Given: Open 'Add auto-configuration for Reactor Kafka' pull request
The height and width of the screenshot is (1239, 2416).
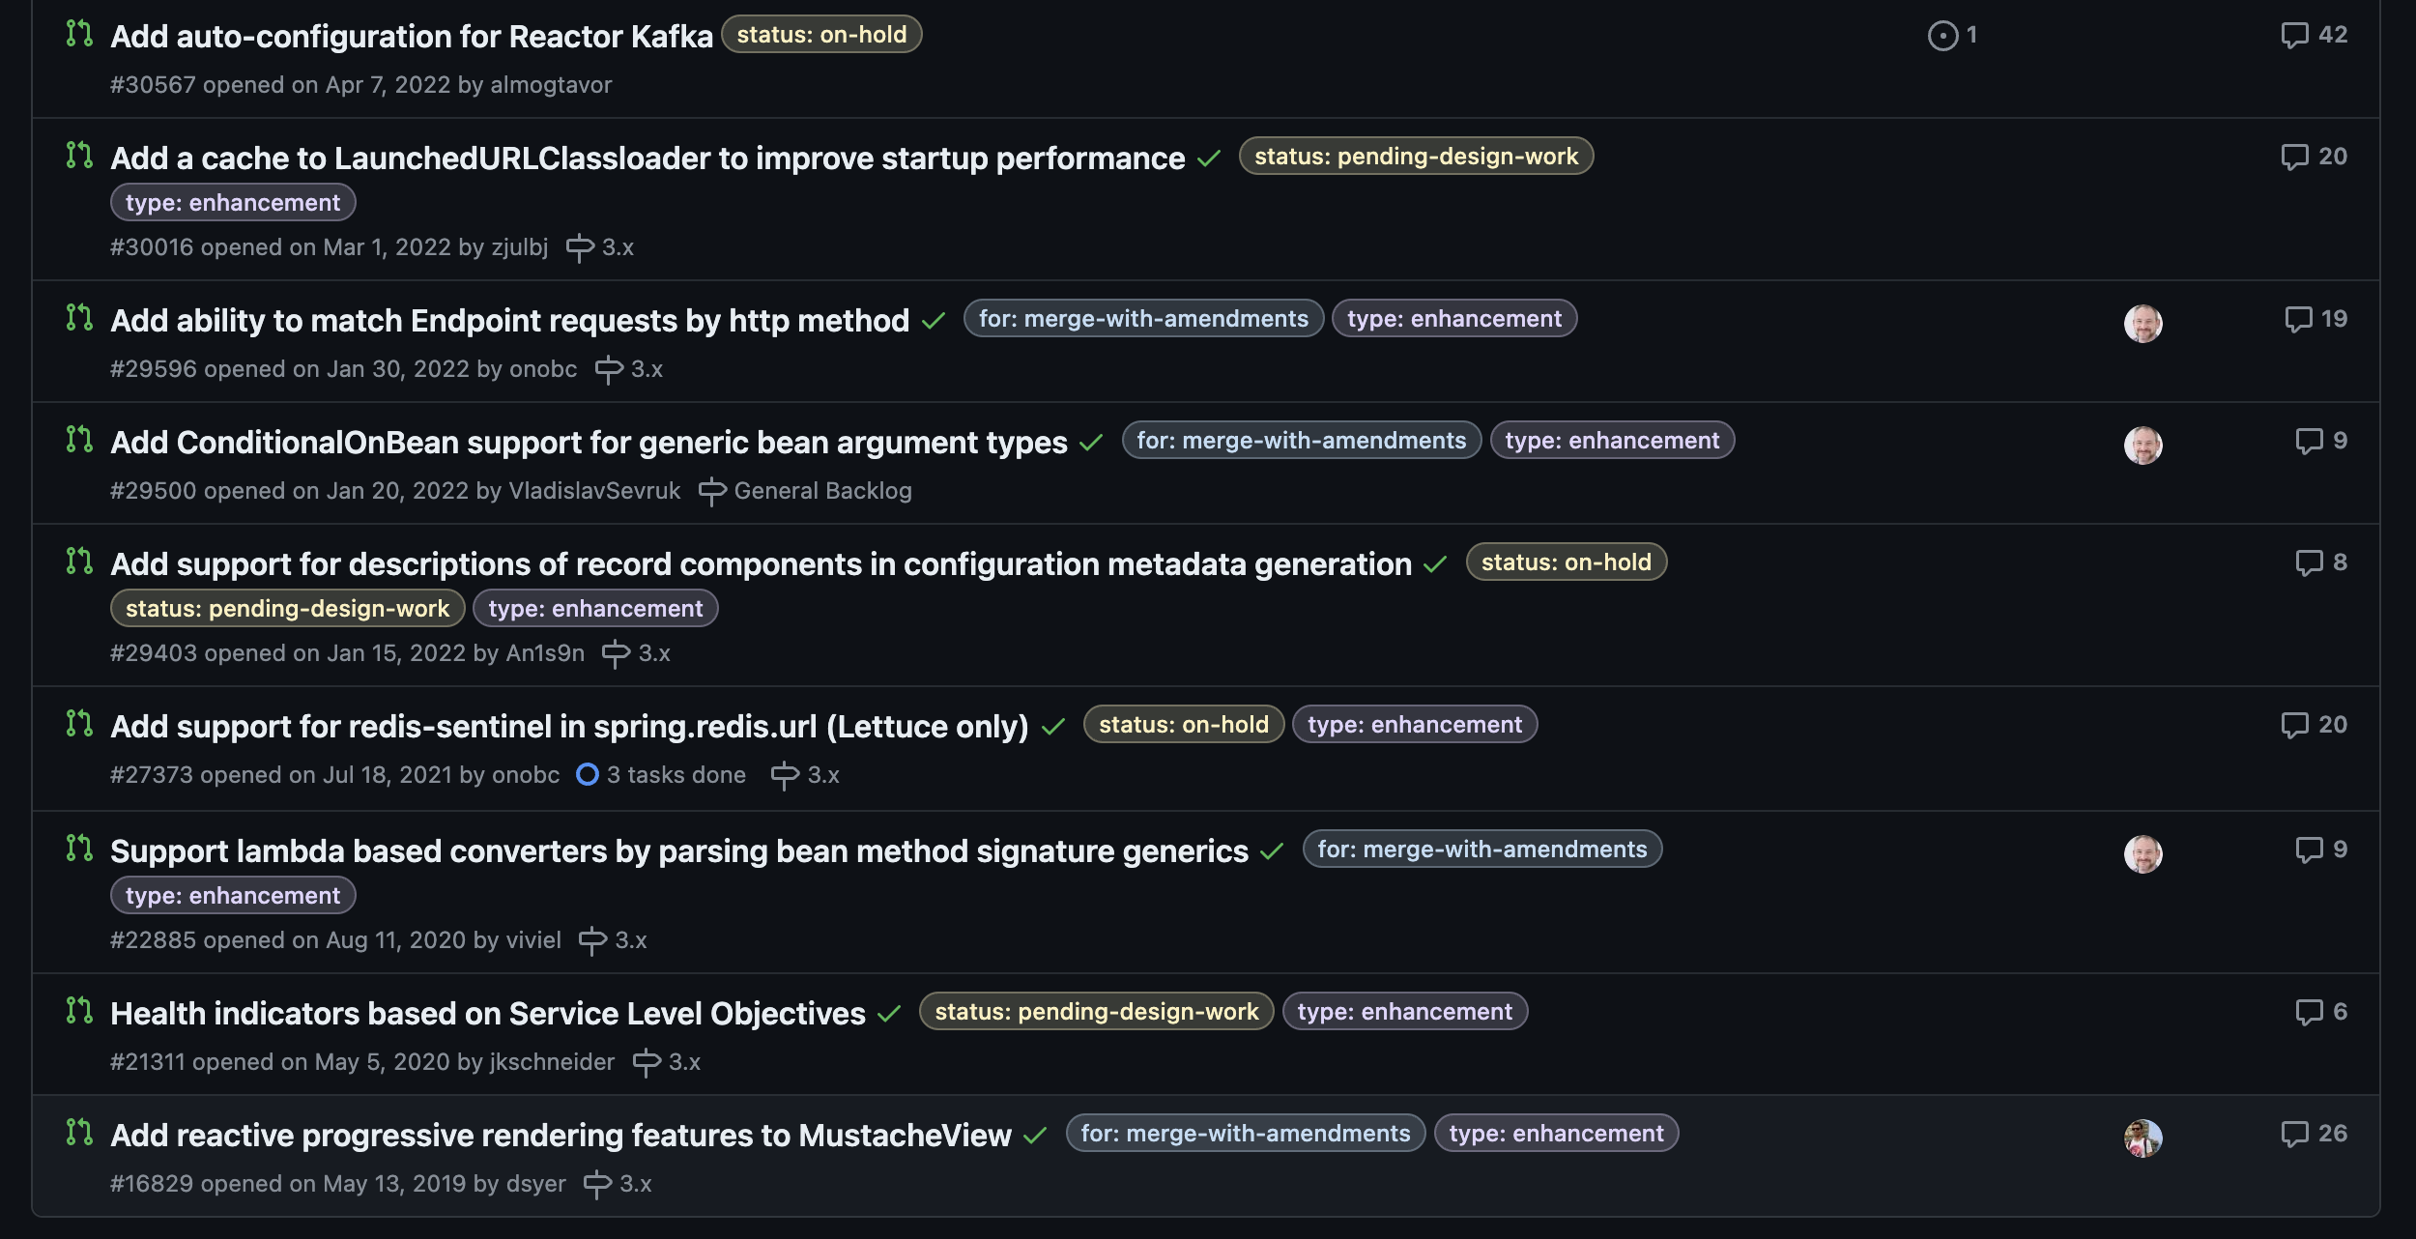Looking at the screenshot, I should tap(412, 37).
